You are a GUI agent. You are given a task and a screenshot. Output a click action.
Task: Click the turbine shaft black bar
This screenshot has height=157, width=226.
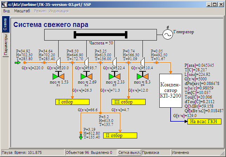[x=100, y=35]
